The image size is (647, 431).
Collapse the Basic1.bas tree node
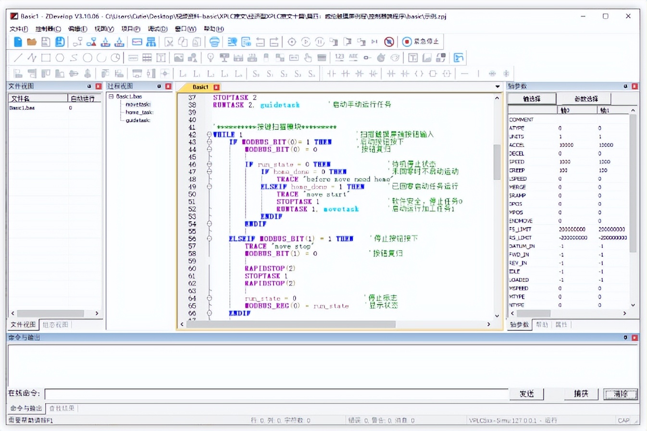tap(111, 97)
